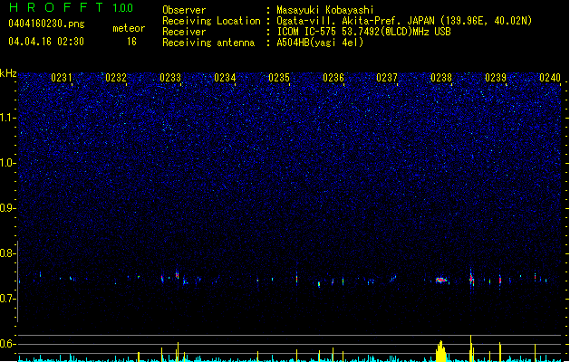Click the 0237 time marker
Image resolution: width=570 pixels, height=362 pixels.
pyautogui.click(x=387, y=78)
